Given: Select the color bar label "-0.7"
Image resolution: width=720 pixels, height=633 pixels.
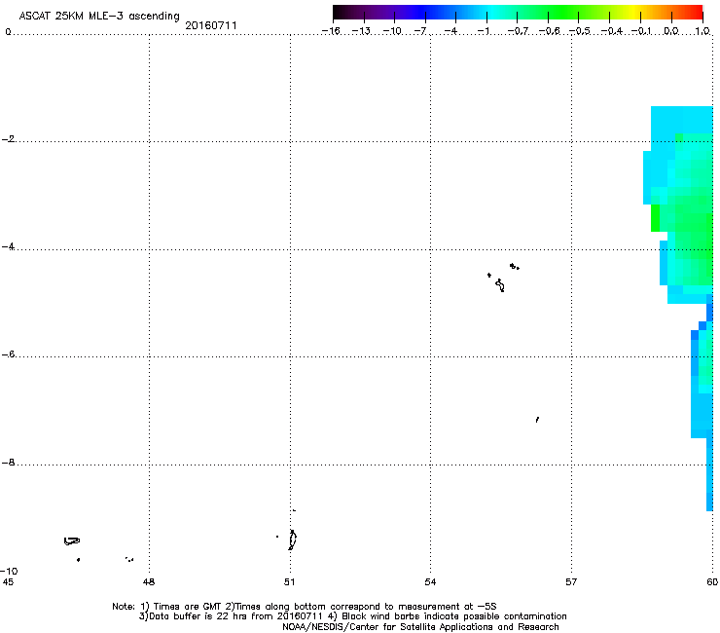Looking at the screenshot, I should (x=518, y=31).
